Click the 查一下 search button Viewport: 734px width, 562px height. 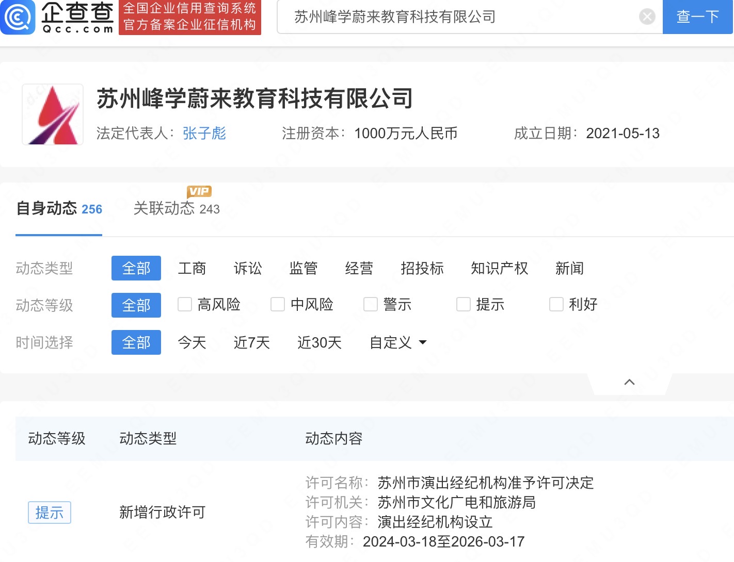pyautogui.click(x=698, y=16)
